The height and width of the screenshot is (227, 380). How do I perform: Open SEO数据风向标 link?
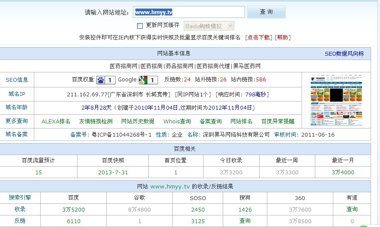point(344,54)
